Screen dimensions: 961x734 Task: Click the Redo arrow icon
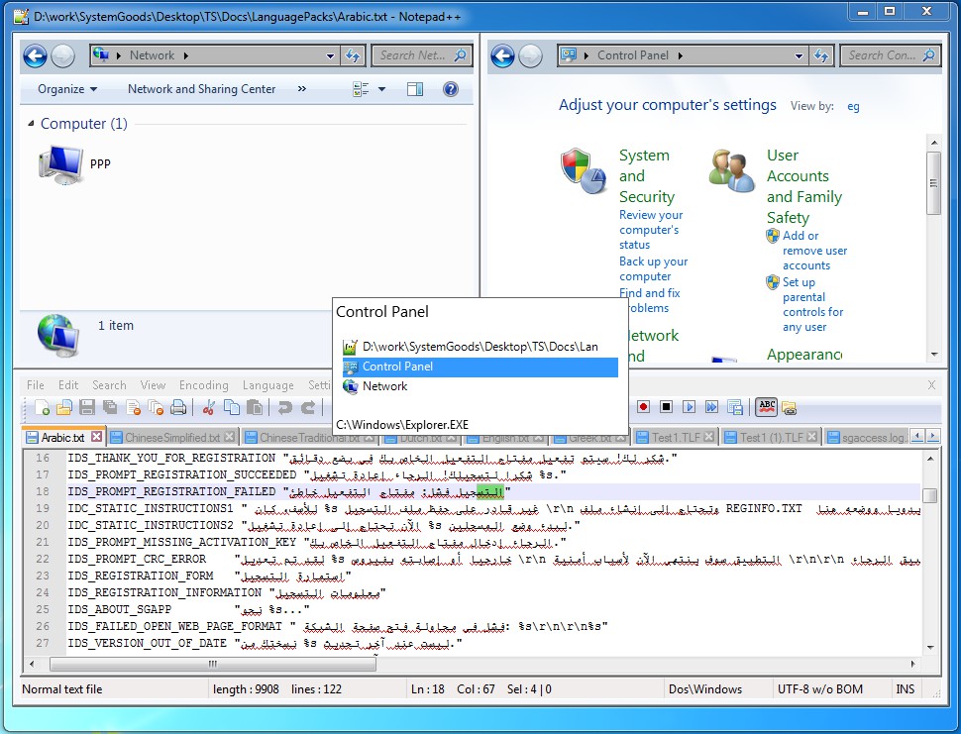(x=307, y=407)
